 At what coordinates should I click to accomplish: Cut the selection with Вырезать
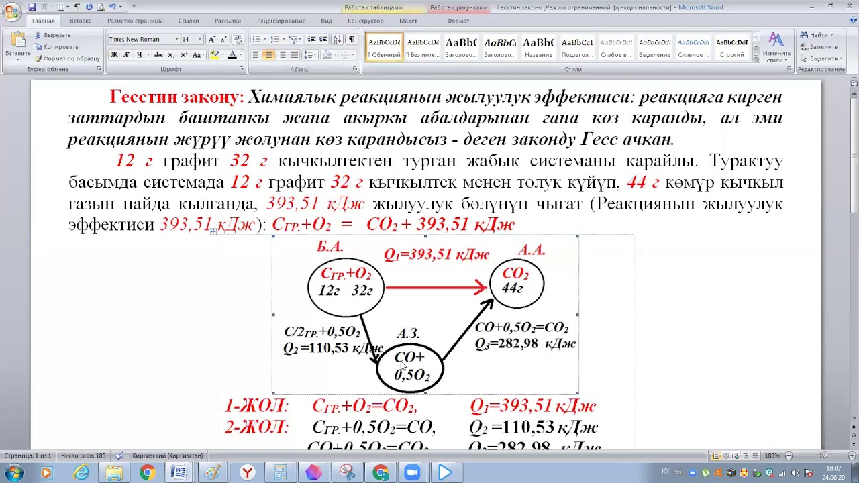[x=52, y=35]
